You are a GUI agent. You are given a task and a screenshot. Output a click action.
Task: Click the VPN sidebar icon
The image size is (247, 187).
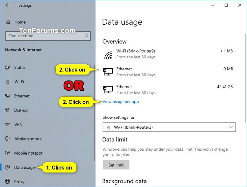coord(7,124)
